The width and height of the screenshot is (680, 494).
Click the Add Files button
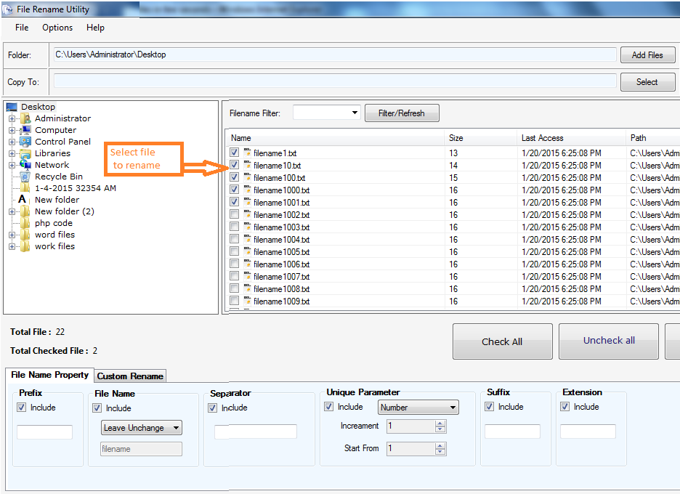coord(647,54)
